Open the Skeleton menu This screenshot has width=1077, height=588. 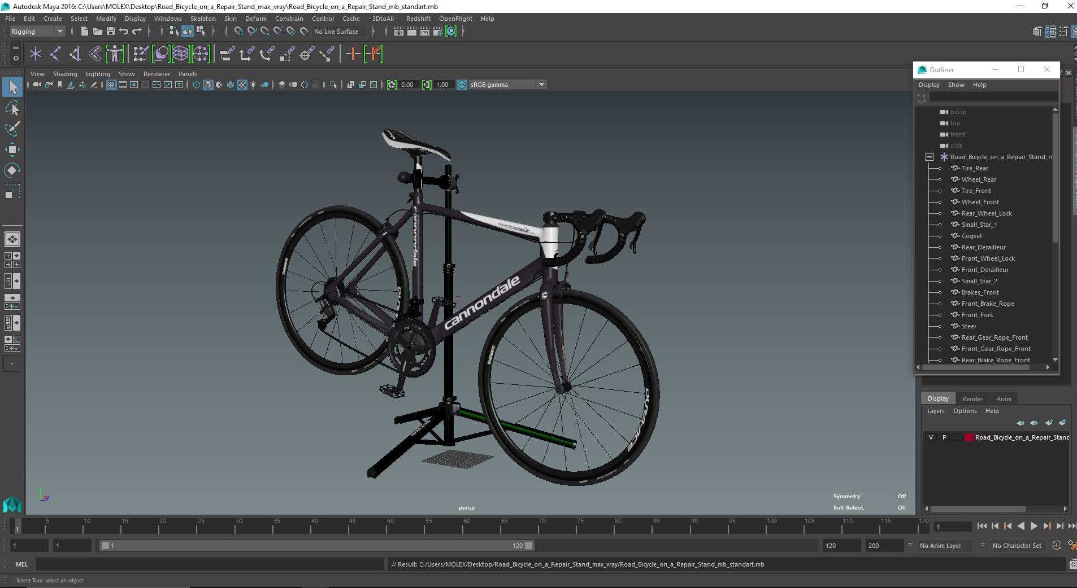(x=203, y=19)
